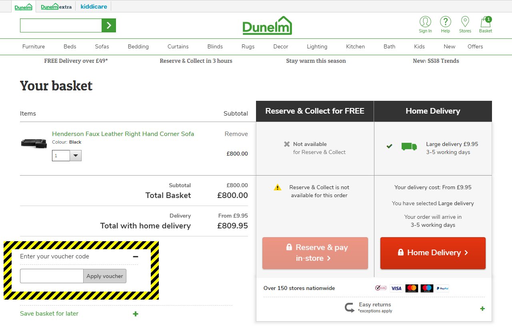Open the Lighting menu
The width and height of the screenshot is (512, 336).
pos(317,46)
